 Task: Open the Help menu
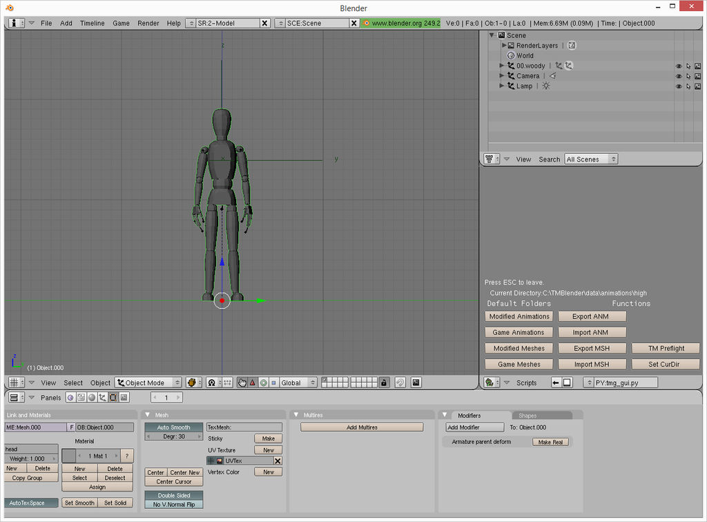tap(173, 23)
